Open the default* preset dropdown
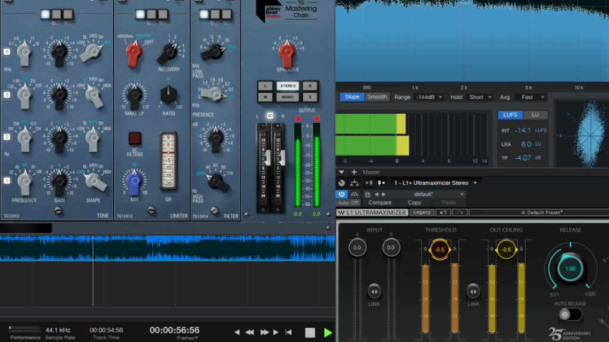This screenshot has width=609, height=342. [x=426, y=194]
